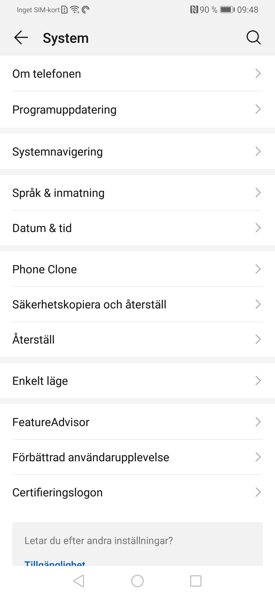Open recent apps square button

[196, 581]
